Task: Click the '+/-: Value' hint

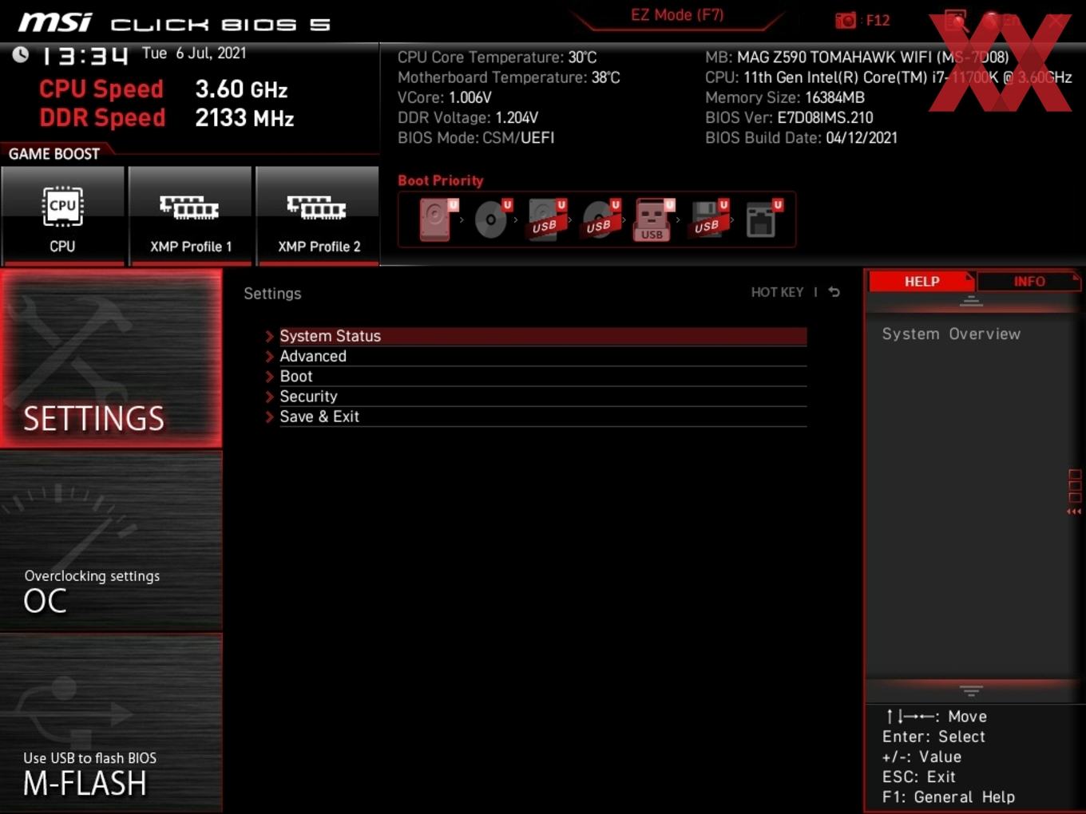Action: [922, 757]
